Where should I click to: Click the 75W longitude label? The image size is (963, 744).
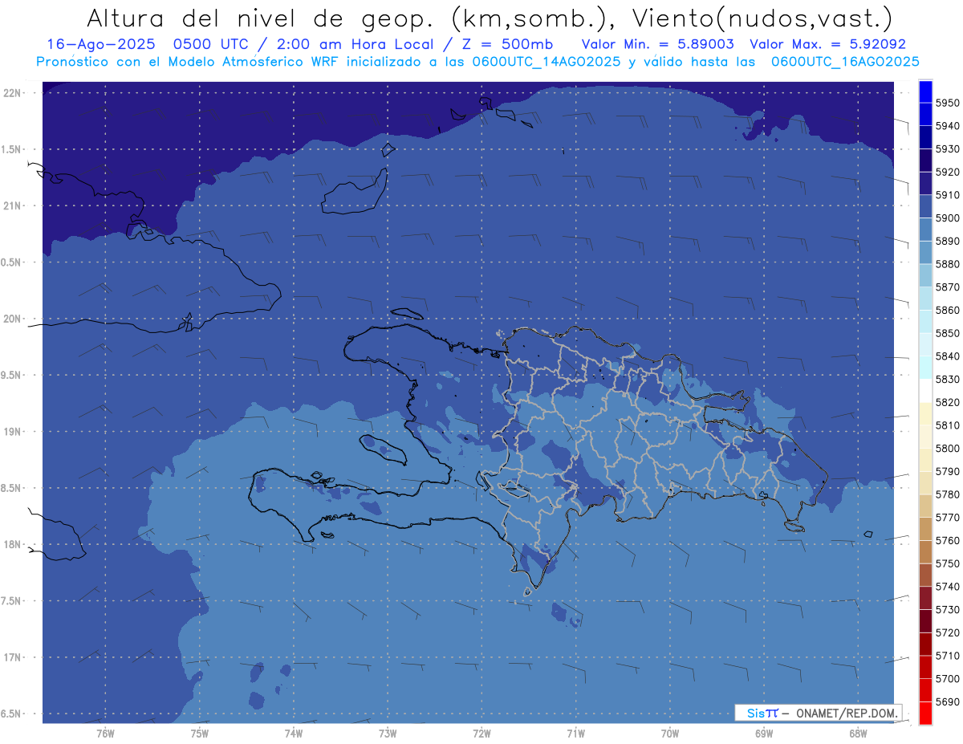pos(199,734)
